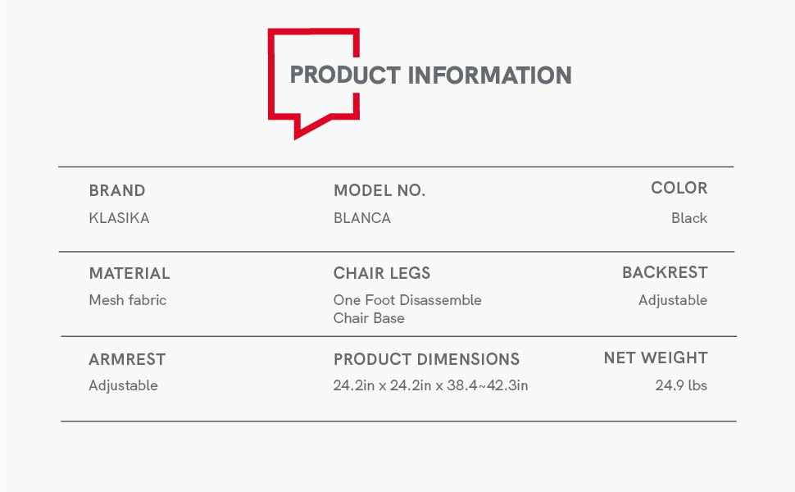
Task: Select the MATERIAL label
Action: (x=129, y=274)
